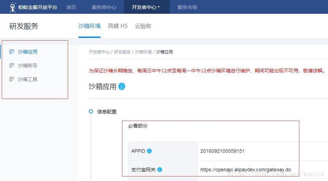Click the current 沙箱应用 breadcrumb item
Screen dimensions: 328x181
164,52
